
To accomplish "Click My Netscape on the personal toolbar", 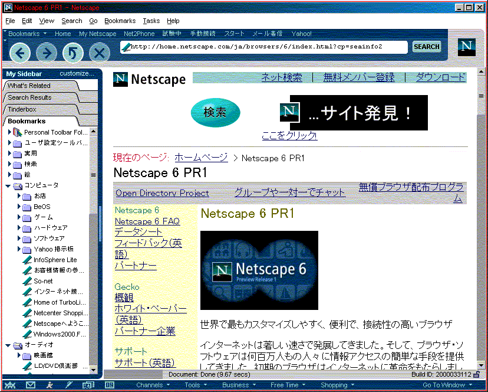I will tap(97, 34).
